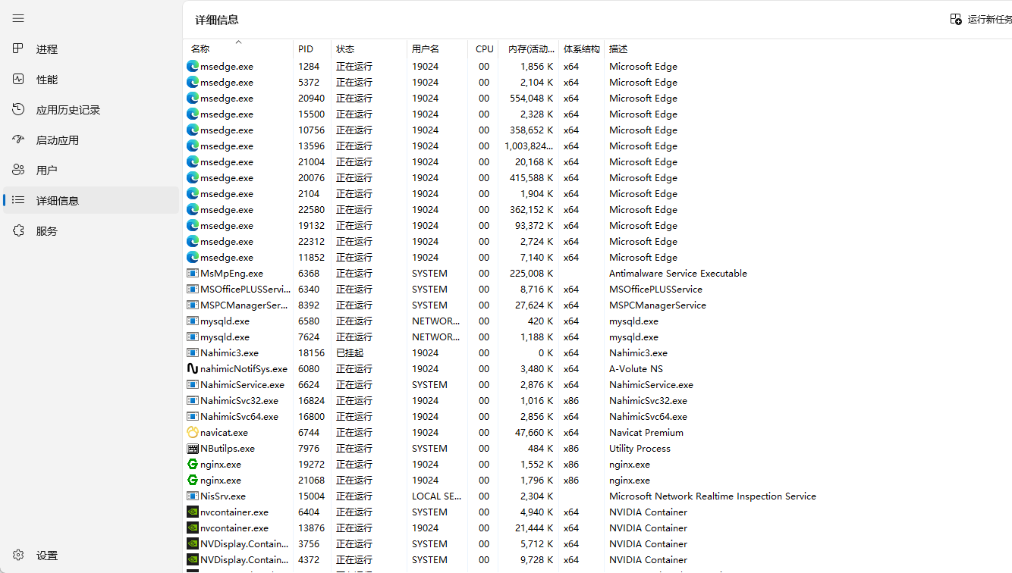
Task: Click the MSOfficePLUSService process icon
Action: pos(193,289)
